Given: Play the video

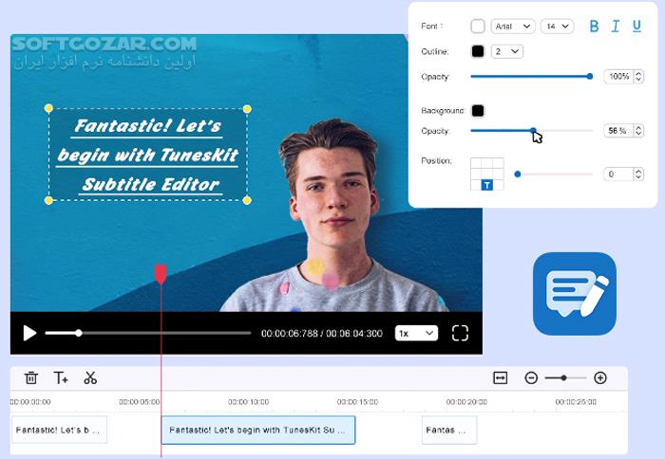Looking at the screenshot, I should point(29,333).
